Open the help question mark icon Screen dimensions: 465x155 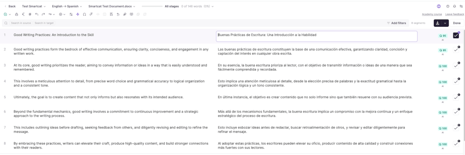tap(448, 6)
